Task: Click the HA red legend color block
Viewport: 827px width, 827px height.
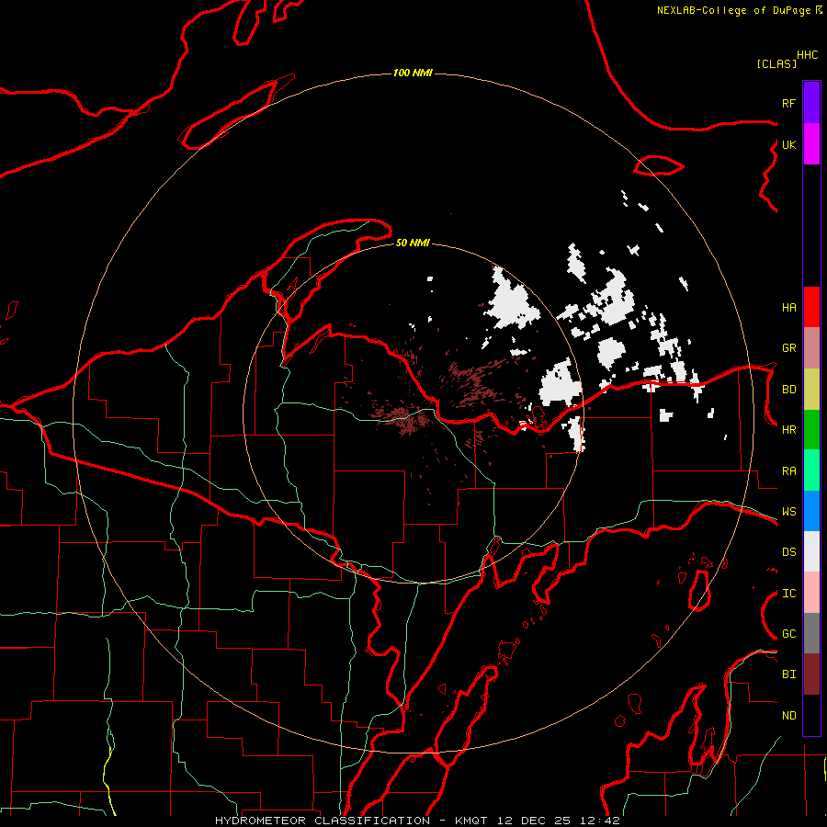Action: pyautogui.click(x=811, y=307)
